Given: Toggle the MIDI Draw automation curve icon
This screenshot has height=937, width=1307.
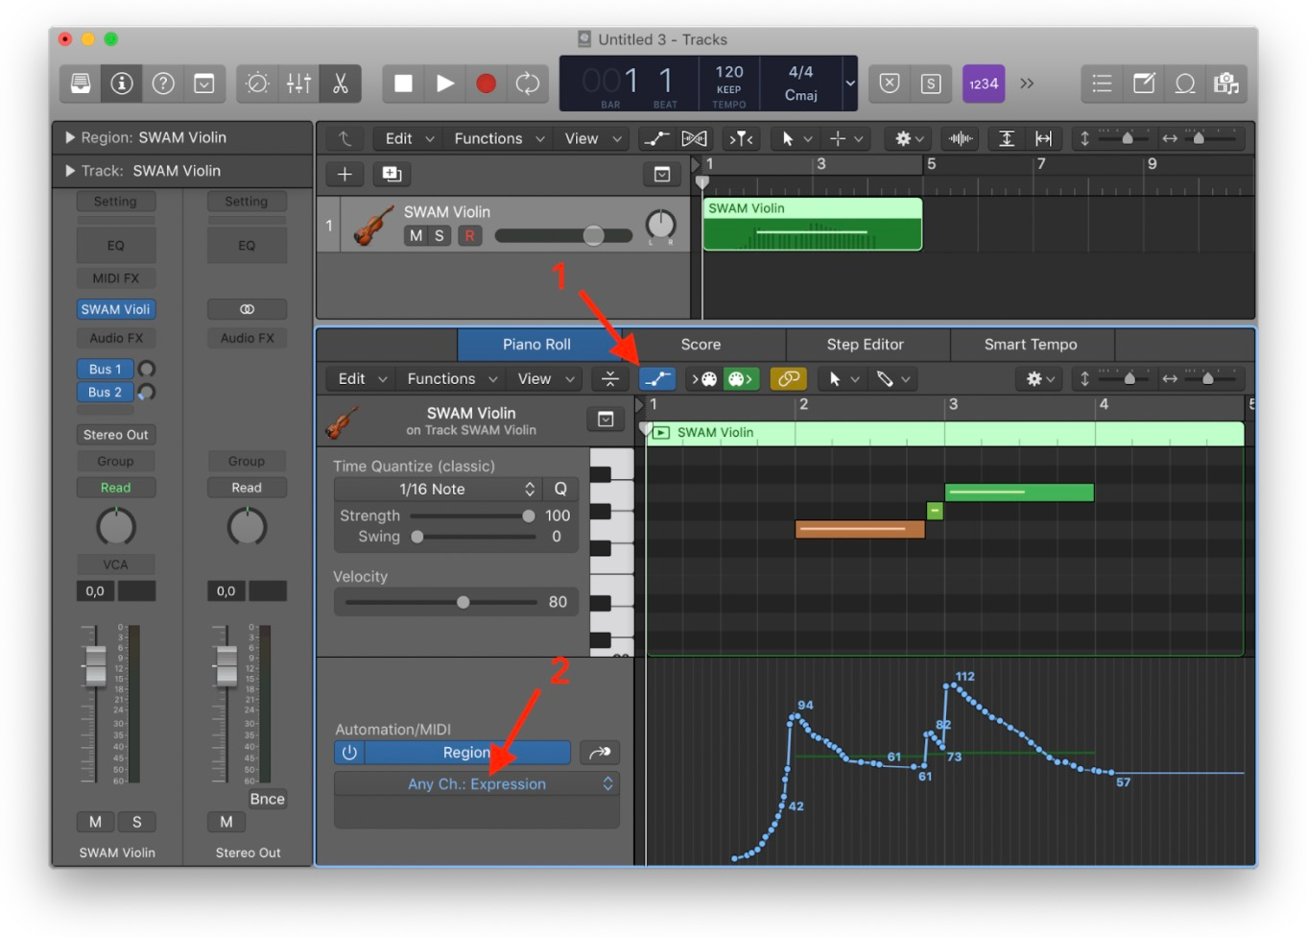Looking at the screenshot, I should [x=657, y=378].
